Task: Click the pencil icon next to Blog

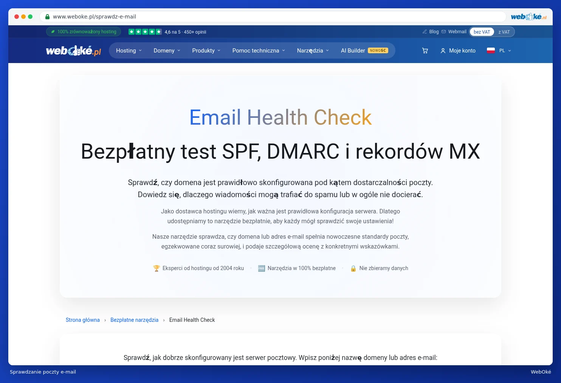Action: (x=425, y=32)
